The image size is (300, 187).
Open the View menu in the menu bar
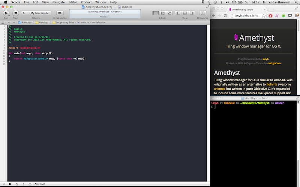point(45,2)
